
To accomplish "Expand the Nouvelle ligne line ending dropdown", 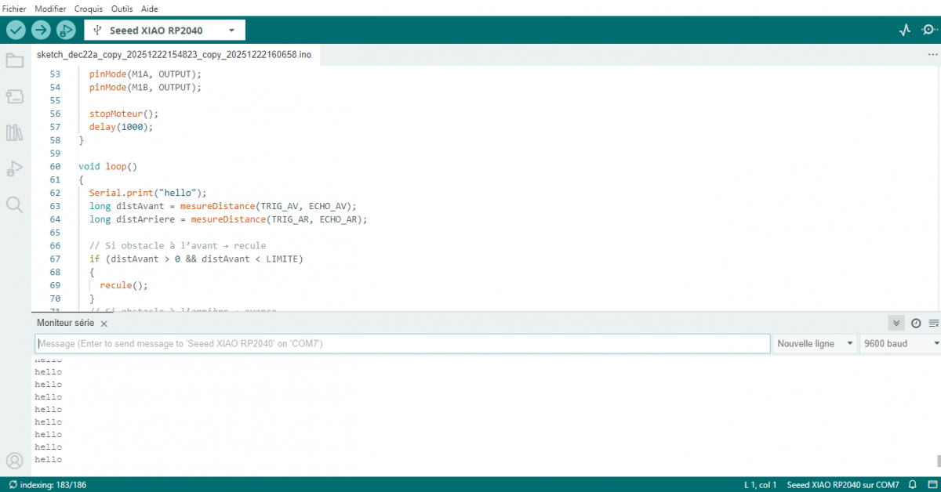I will (x=815, y=344).
